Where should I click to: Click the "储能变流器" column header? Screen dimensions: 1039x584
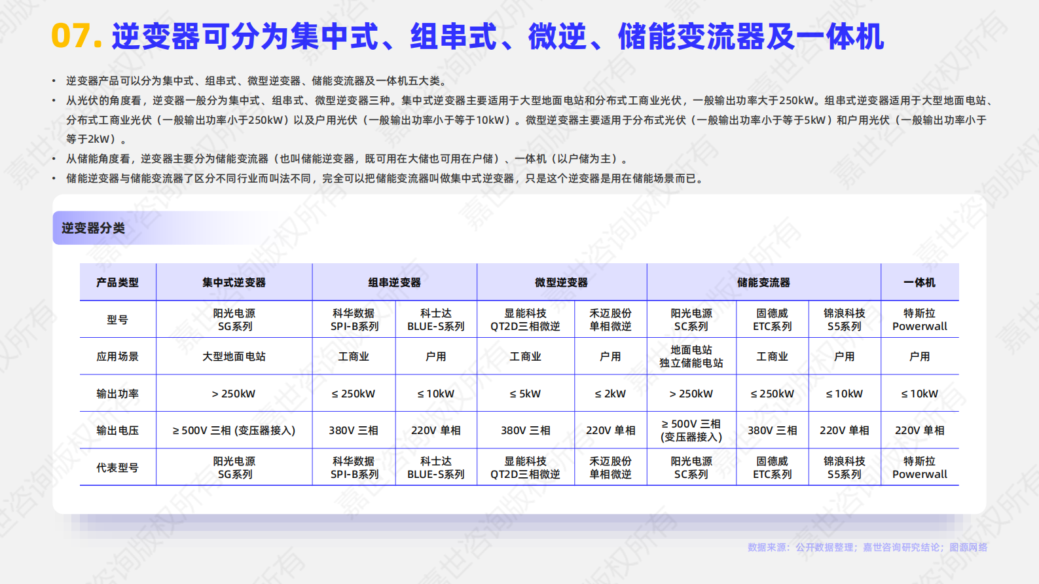(x=763, y=283)
